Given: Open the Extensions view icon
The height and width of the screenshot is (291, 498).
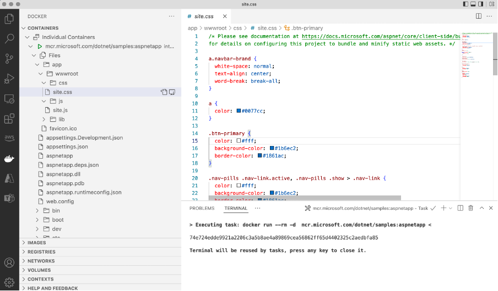Looking at the screenshot, I should (x=9, y=118).
